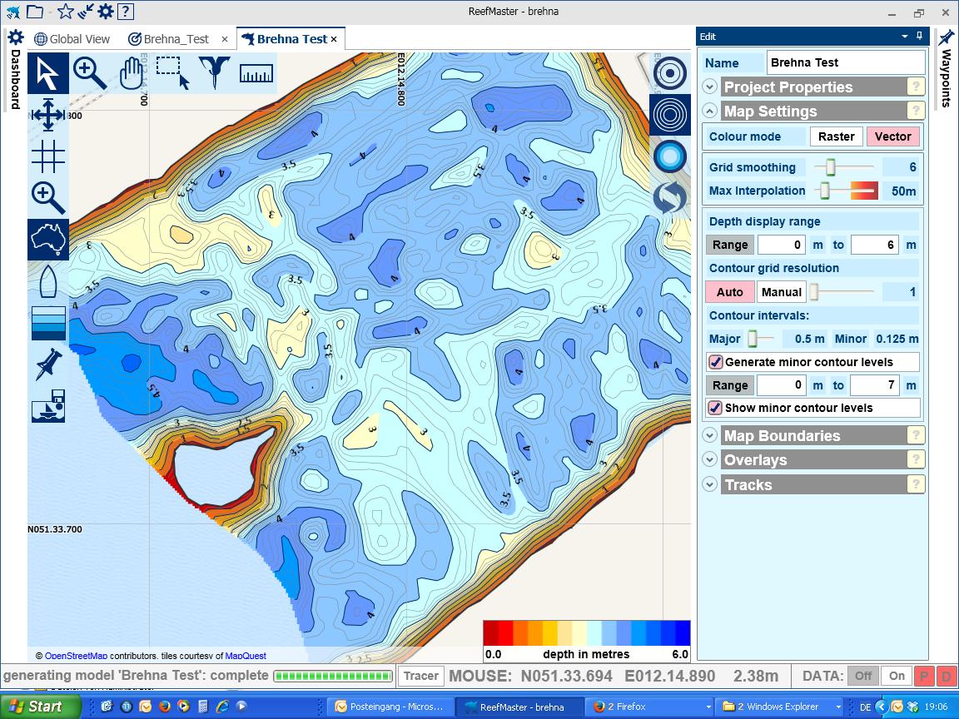Uncheck Show minor contour levels
This screenshot has height=719, width=959.
pyautogui.click(x=715, y=408)
